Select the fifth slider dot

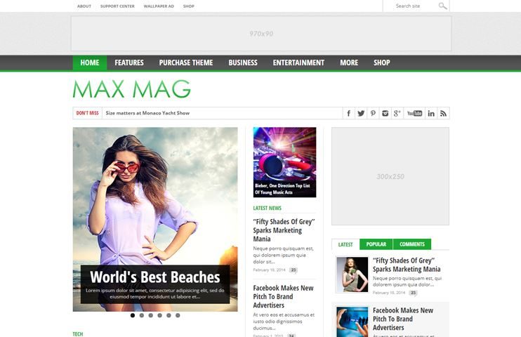tap(169, 315)
